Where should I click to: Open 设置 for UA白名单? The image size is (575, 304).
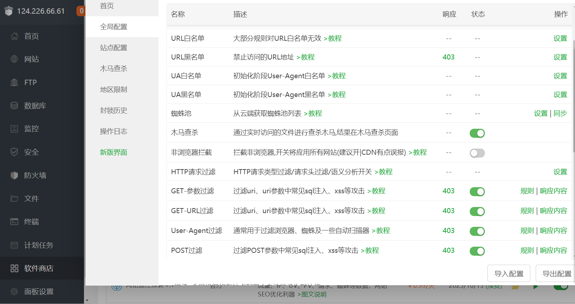point(560,76)
